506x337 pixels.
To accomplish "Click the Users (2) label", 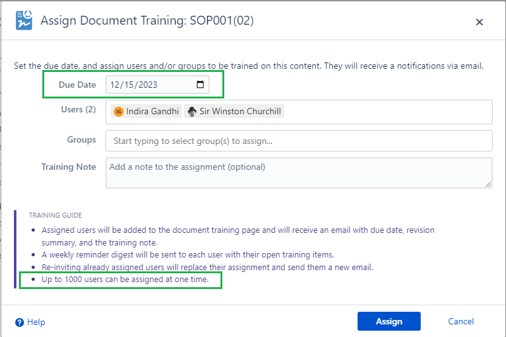I will [78, 109].
